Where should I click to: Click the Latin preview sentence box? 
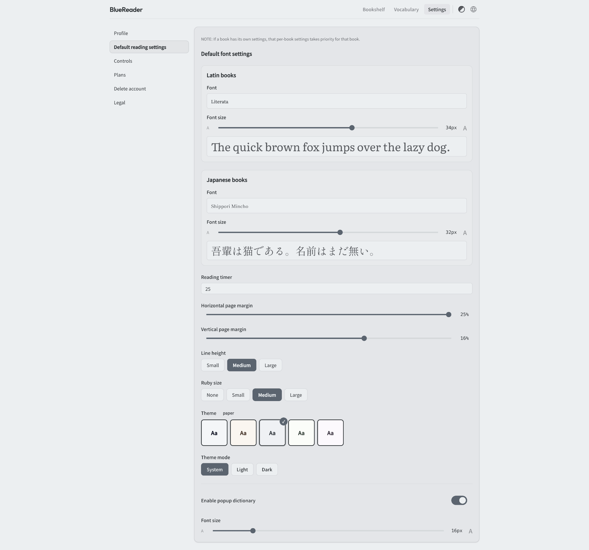[x=336, y=146]
